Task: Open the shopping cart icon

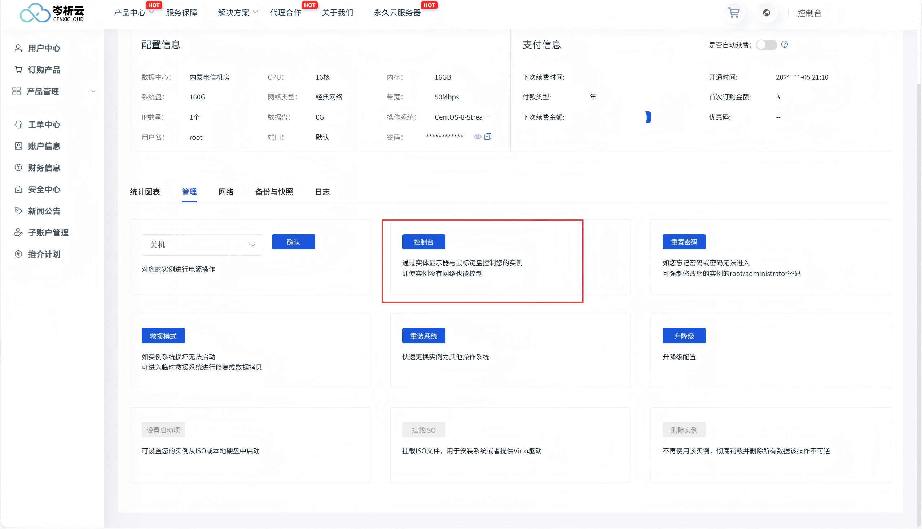Action: coord(734,13)
